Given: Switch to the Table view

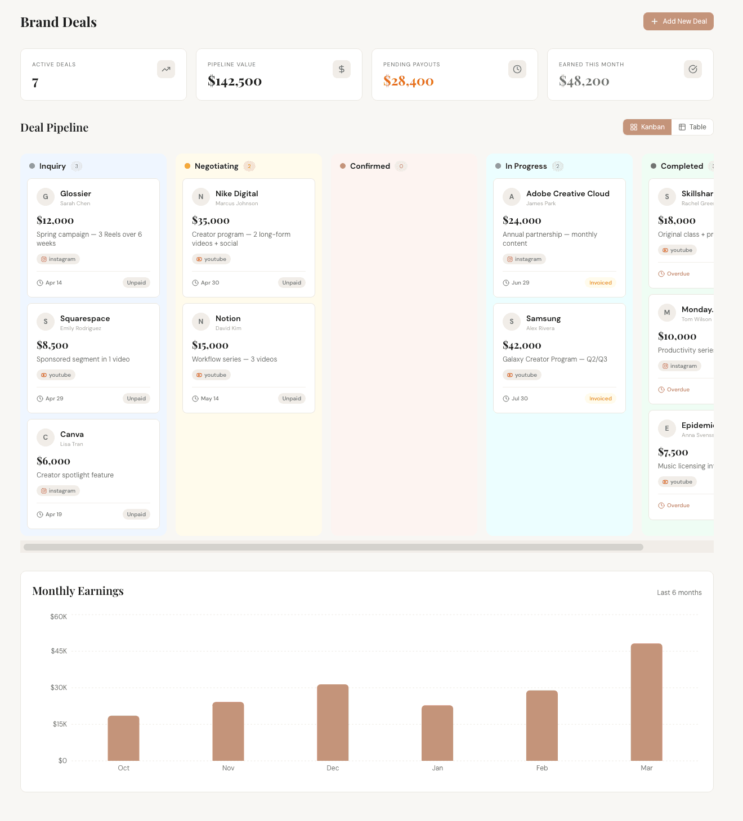Looking at the screenshot, I should click(x=692, y=127).
